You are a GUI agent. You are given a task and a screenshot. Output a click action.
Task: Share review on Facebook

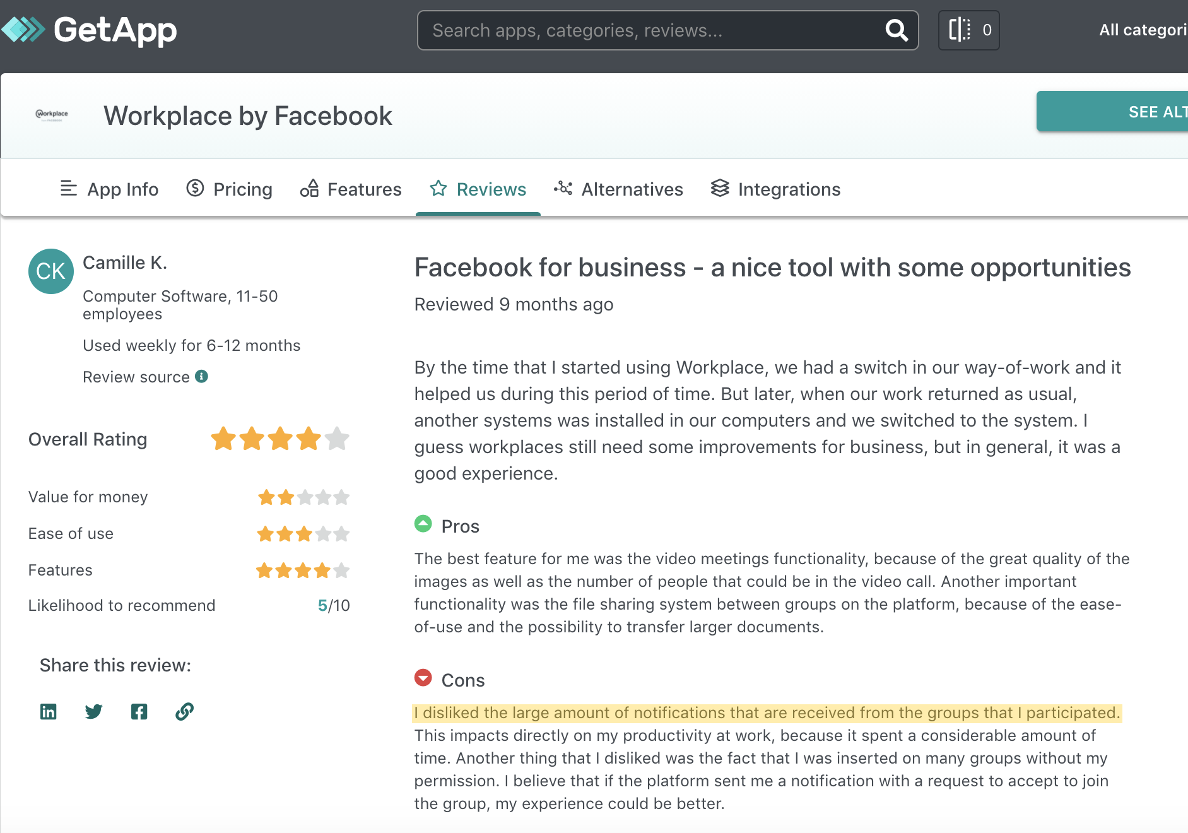(x=139, y=712)
